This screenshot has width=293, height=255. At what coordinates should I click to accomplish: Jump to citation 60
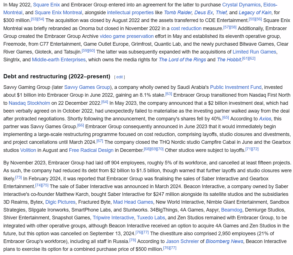[92, 50]
